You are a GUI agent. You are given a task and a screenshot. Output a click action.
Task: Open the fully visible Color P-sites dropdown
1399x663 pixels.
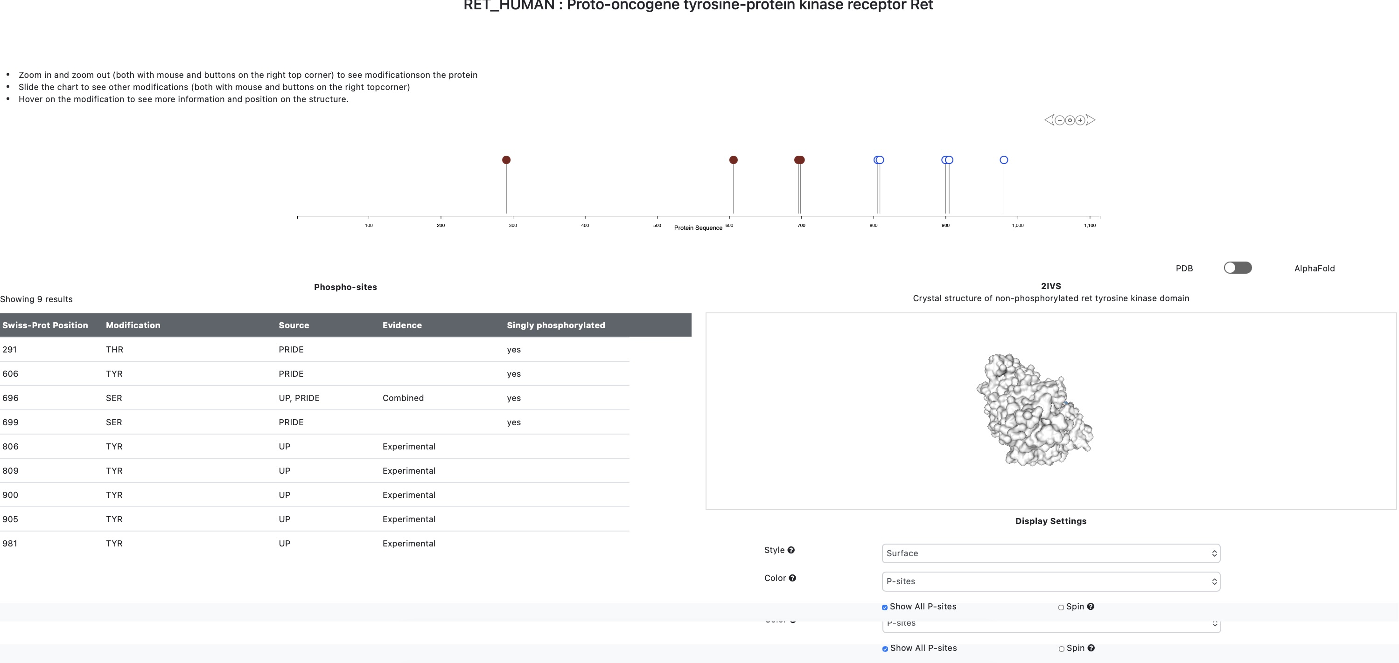point(1051,581)
